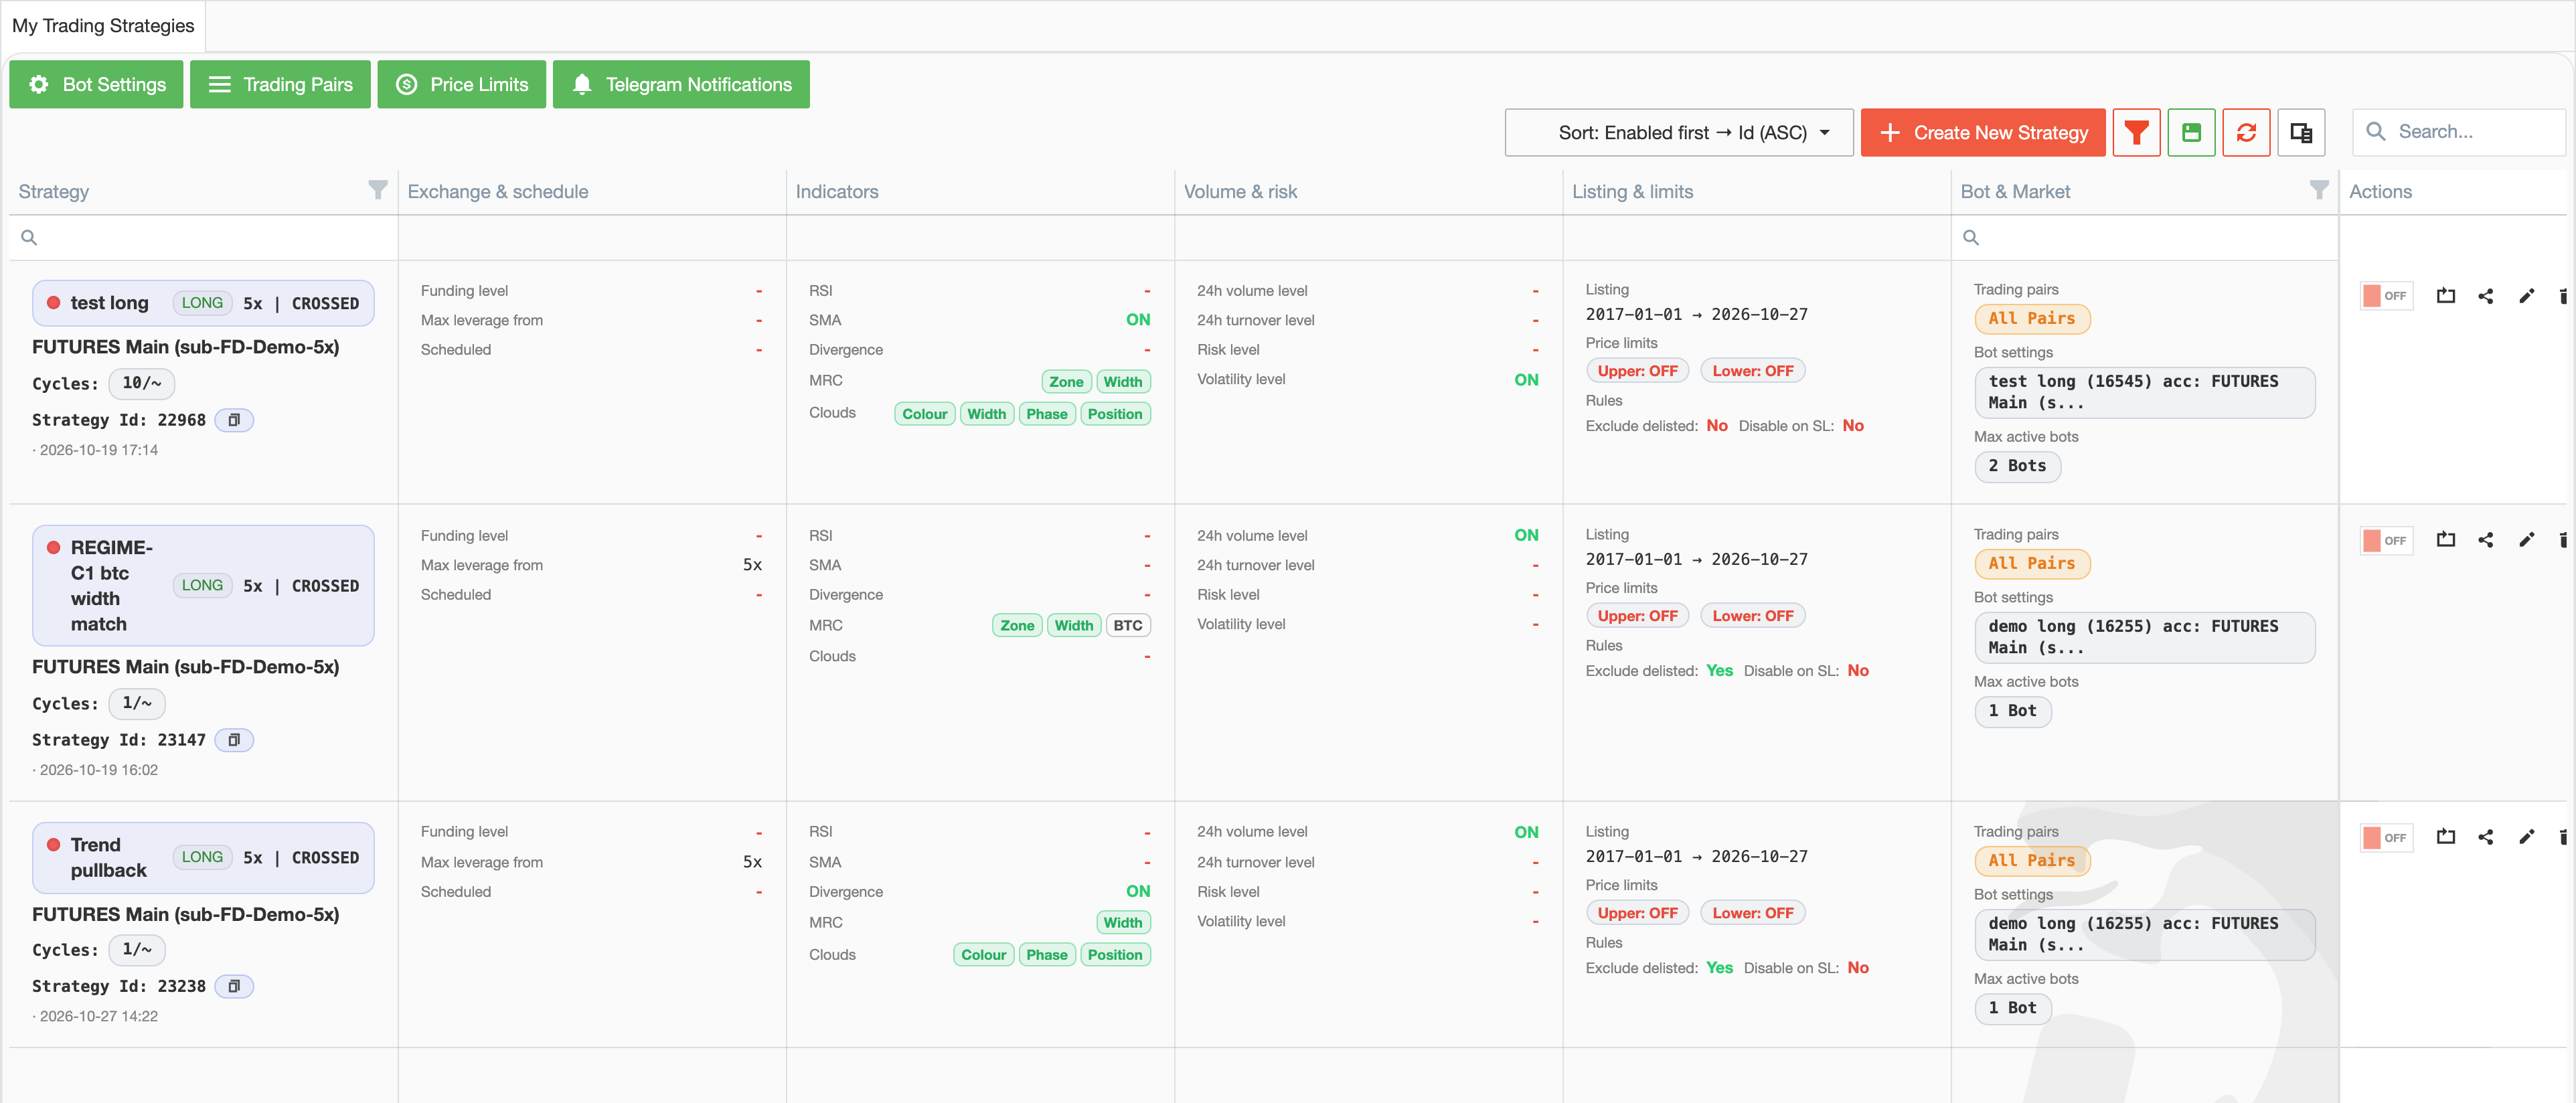The image size is (2576, 1103).
Task: Open Telegram Notifications tab
Action: pyautogui.click(x=681, y=84)
